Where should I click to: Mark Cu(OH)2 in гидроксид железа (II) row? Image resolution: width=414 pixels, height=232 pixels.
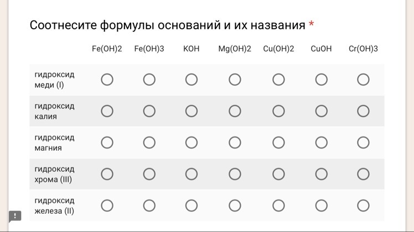278,205
